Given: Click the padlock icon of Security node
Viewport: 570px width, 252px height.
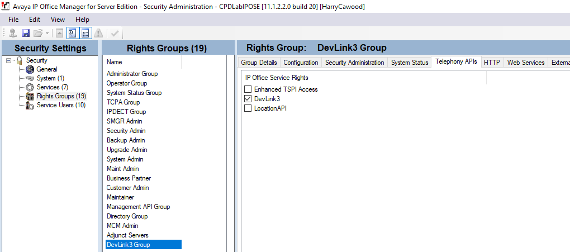Looking at the screenshot, I should 20,60.
